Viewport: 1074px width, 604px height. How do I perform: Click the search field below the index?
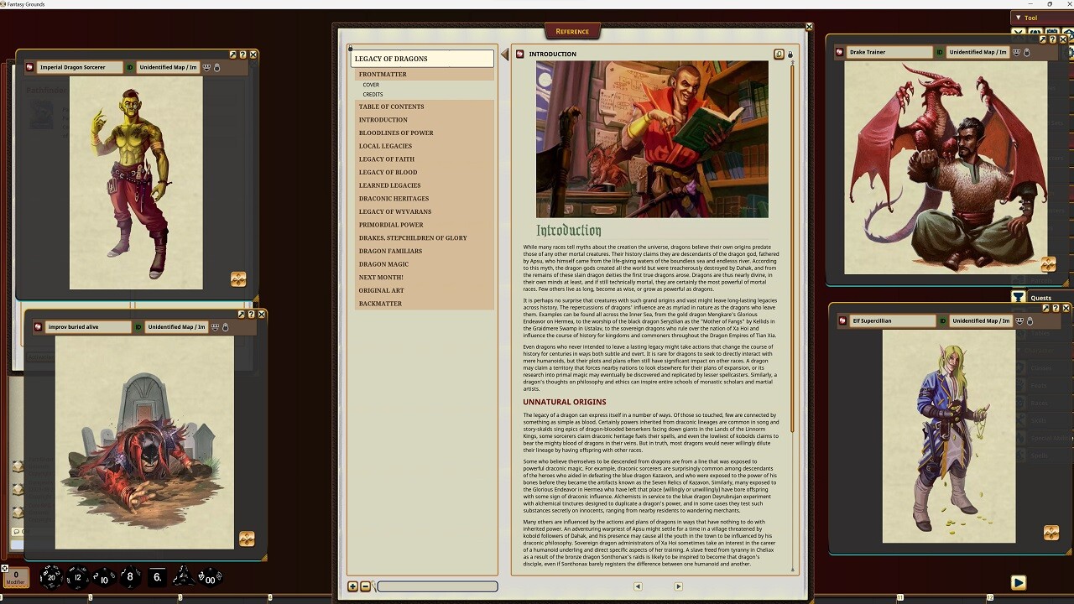pyautogui.click(x=437, y=586)
